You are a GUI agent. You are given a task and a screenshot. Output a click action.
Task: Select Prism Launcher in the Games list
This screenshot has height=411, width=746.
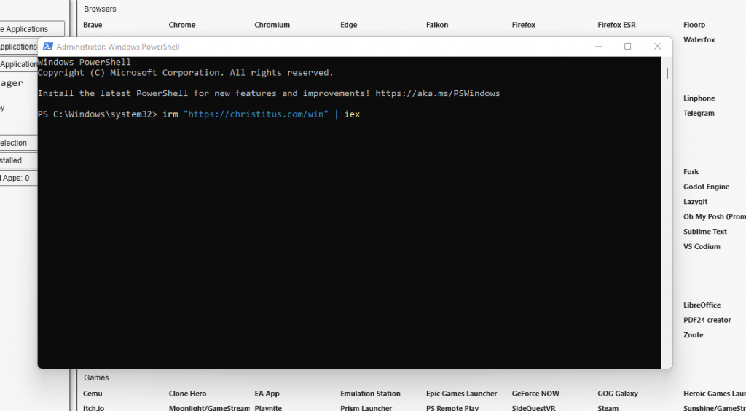pyautogui.click(x=366, y=408)
